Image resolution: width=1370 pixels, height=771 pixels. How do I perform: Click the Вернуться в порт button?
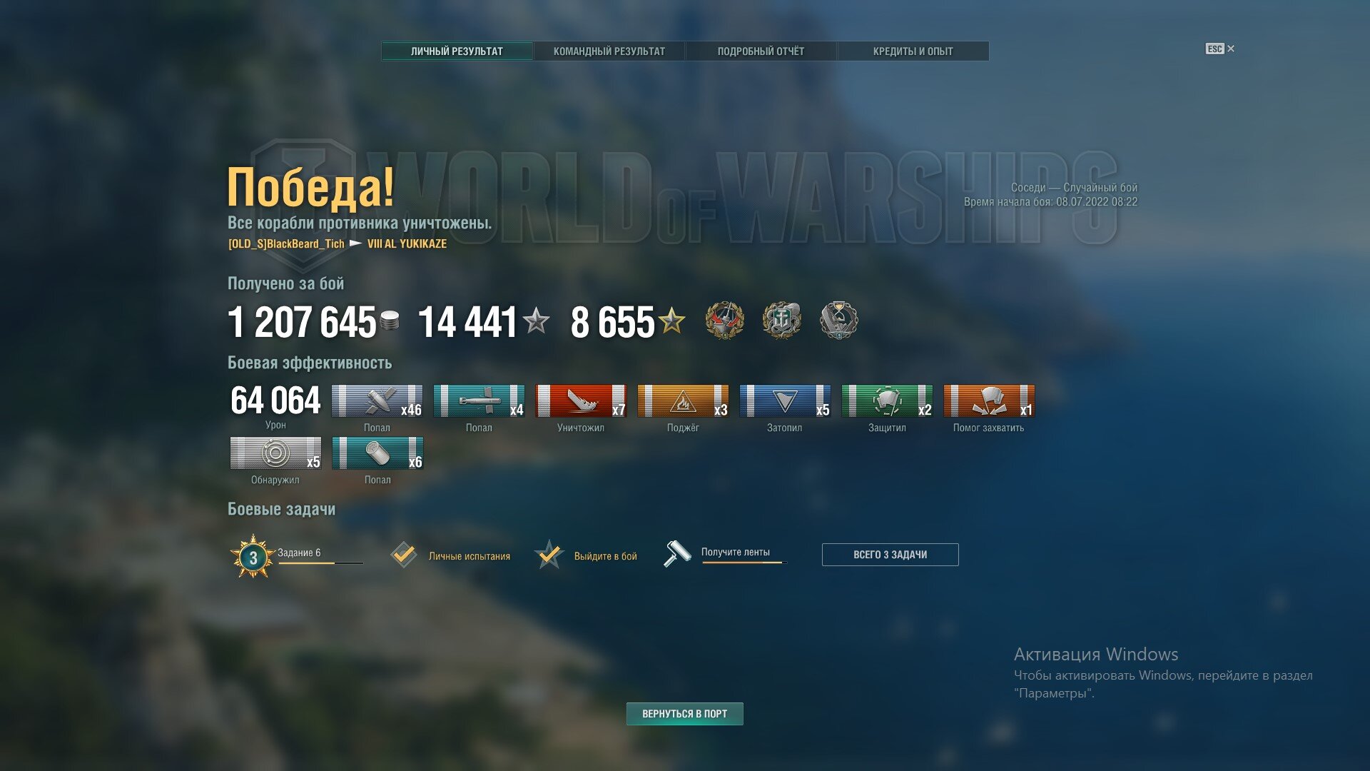[685, 714]
